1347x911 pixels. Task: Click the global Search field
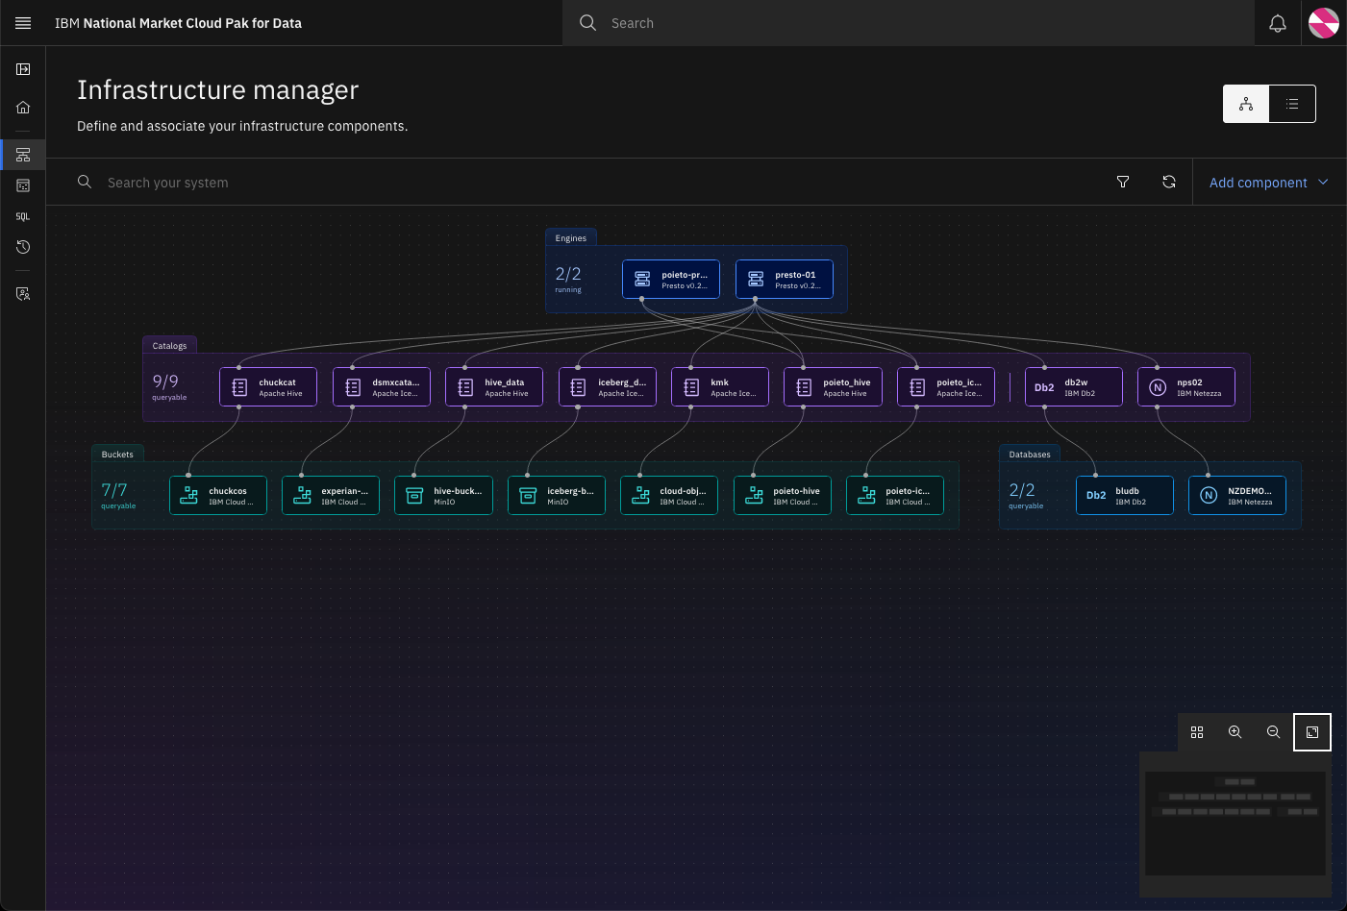[x=909, y=23]
